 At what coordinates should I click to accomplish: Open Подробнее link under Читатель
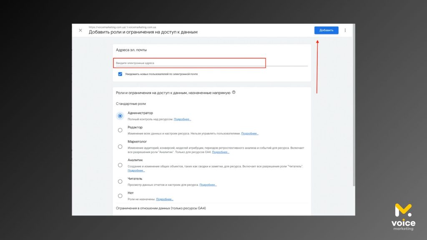pyautogui.click(x=208, y=185)
